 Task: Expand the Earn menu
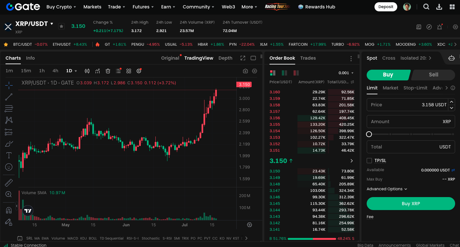(168, 7)
